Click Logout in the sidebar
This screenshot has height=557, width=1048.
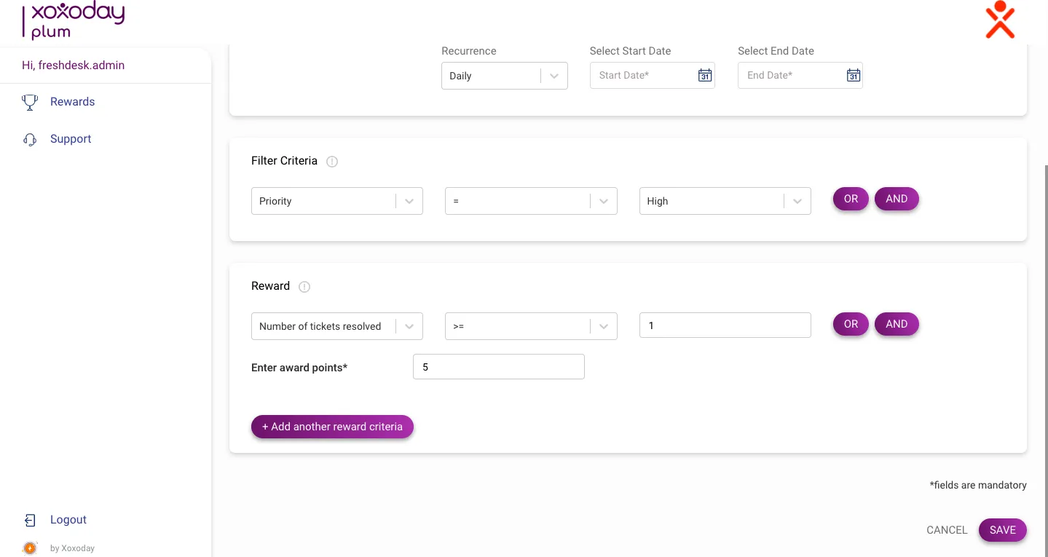click(x=68, y=520)
